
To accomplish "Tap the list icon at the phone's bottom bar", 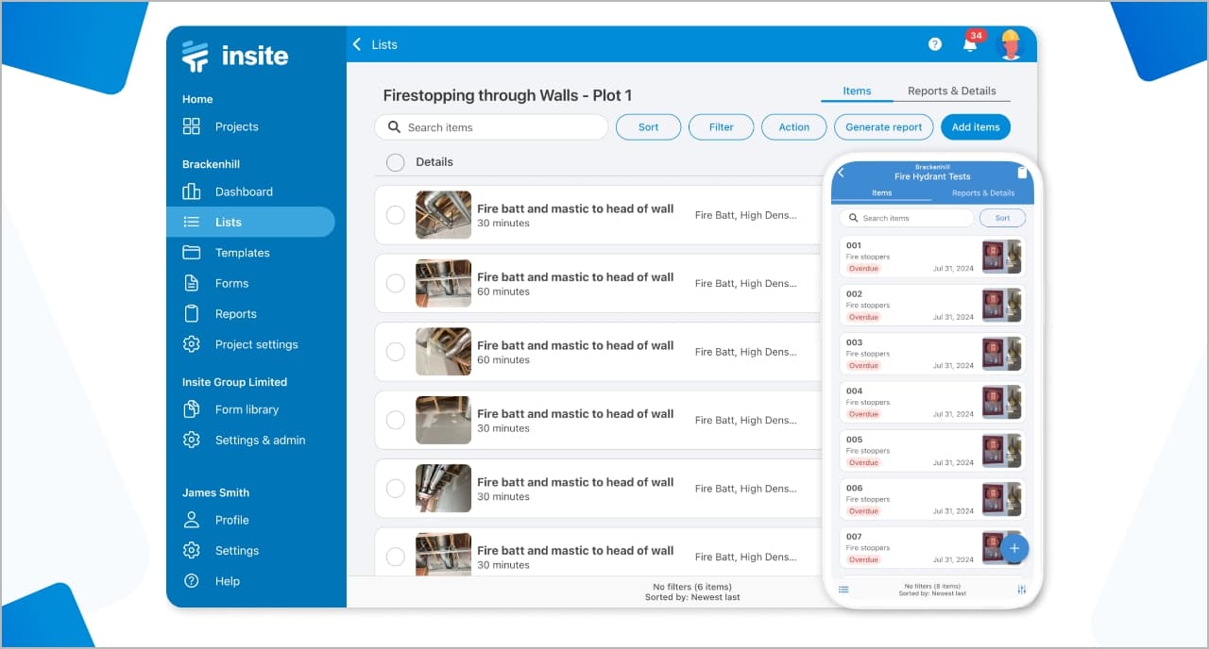I will [843, 590].
